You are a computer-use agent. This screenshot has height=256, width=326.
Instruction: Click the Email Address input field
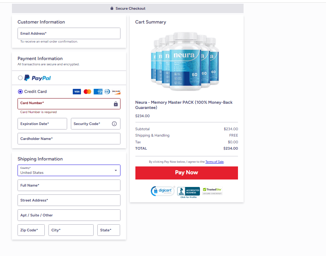pos(69,33)
